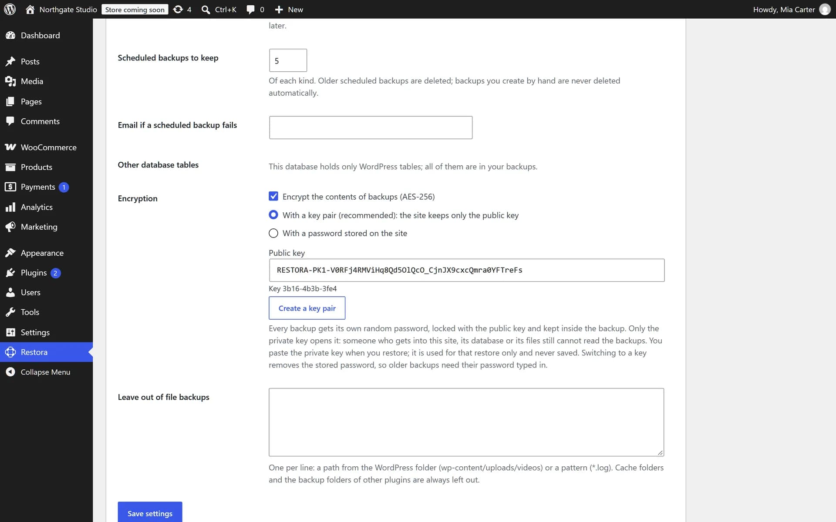Select password stored on the site option
The width and height of the screenshot is (836, 522).
(x=273, y=233)
